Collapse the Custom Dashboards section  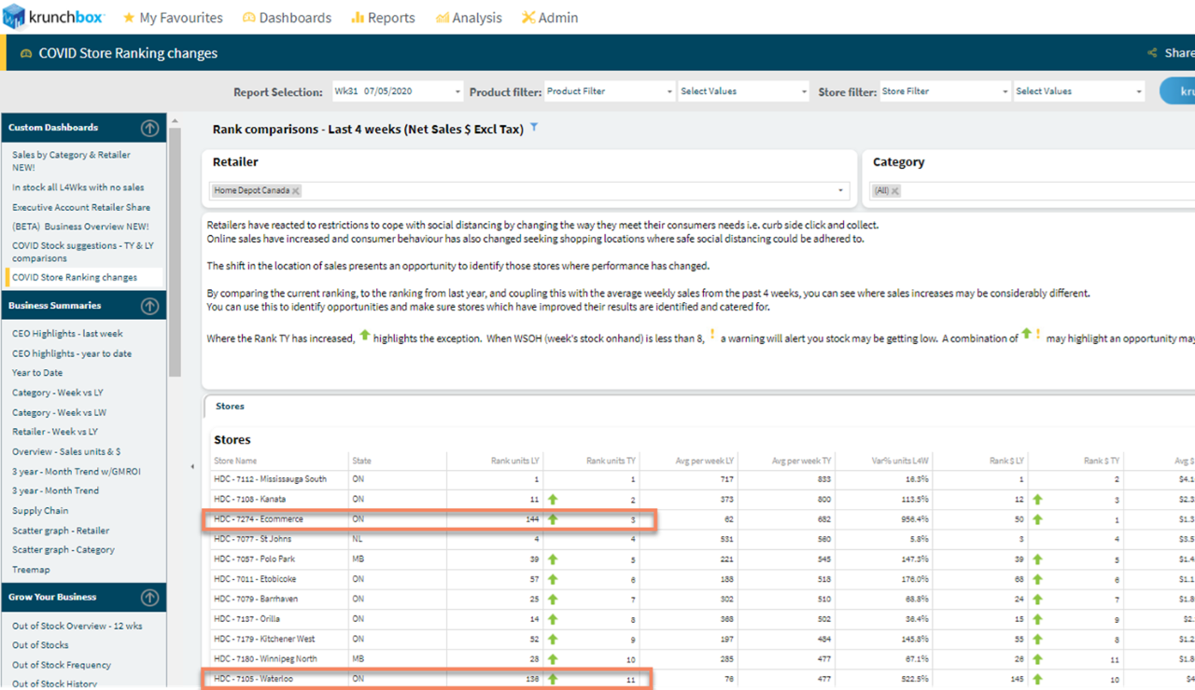coord(149,128)
